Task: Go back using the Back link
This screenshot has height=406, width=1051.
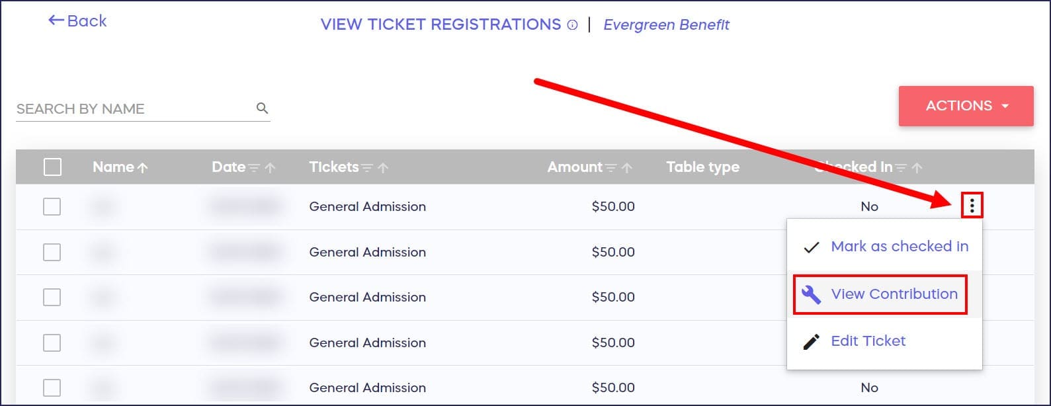Action: 77,21
